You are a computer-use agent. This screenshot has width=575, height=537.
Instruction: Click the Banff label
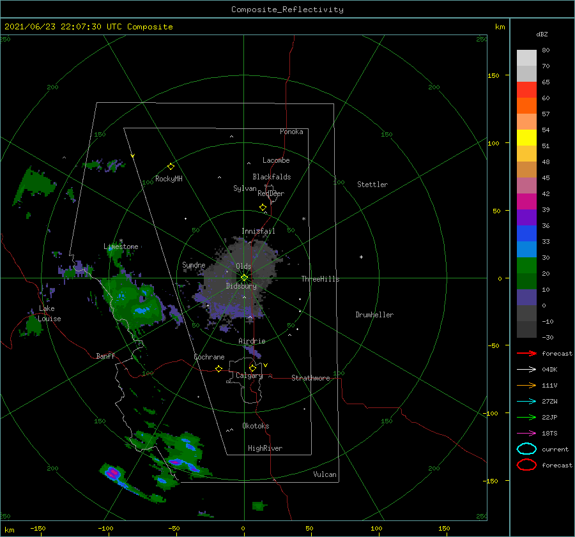click(x=105, y=356)
